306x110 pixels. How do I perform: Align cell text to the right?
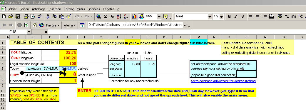point(265,16)
